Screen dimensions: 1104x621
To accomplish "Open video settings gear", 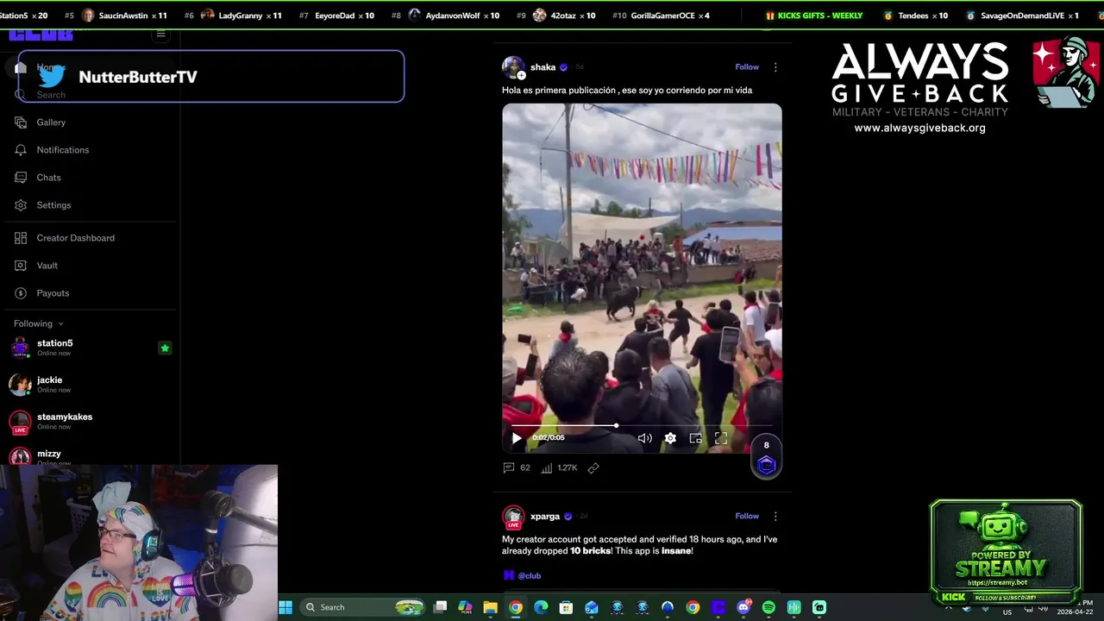I will [670, 438].
